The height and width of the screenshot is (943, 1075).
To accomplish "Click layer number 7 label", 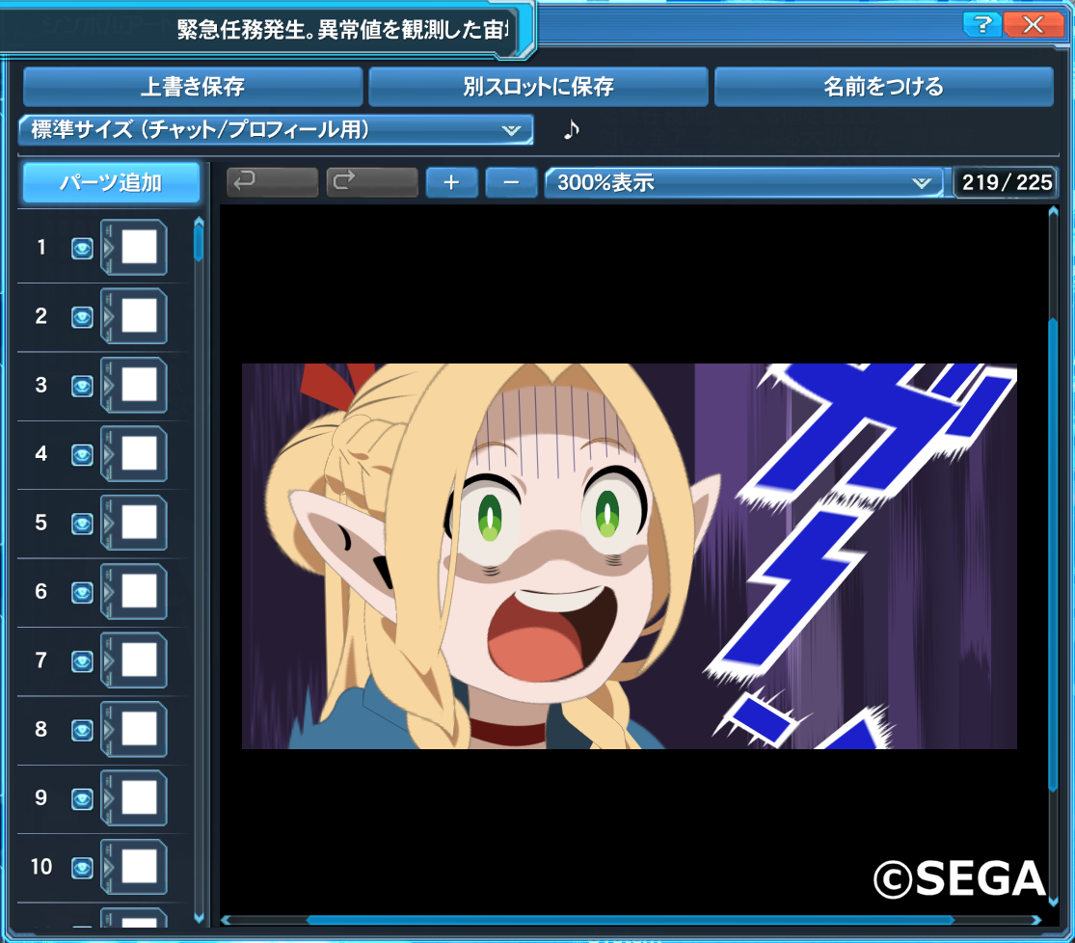I will tap(41, 660).
